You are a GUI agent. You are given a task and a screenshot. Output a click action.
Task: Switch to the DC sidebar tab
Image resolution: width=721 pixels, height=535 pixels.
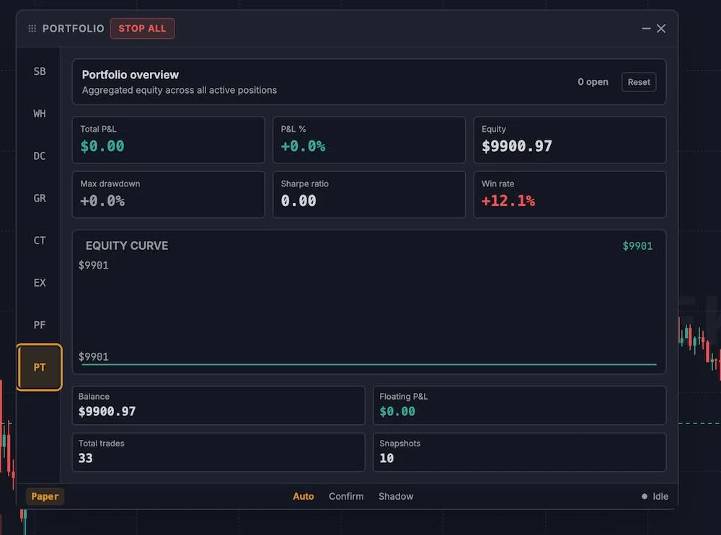(40, 156)
